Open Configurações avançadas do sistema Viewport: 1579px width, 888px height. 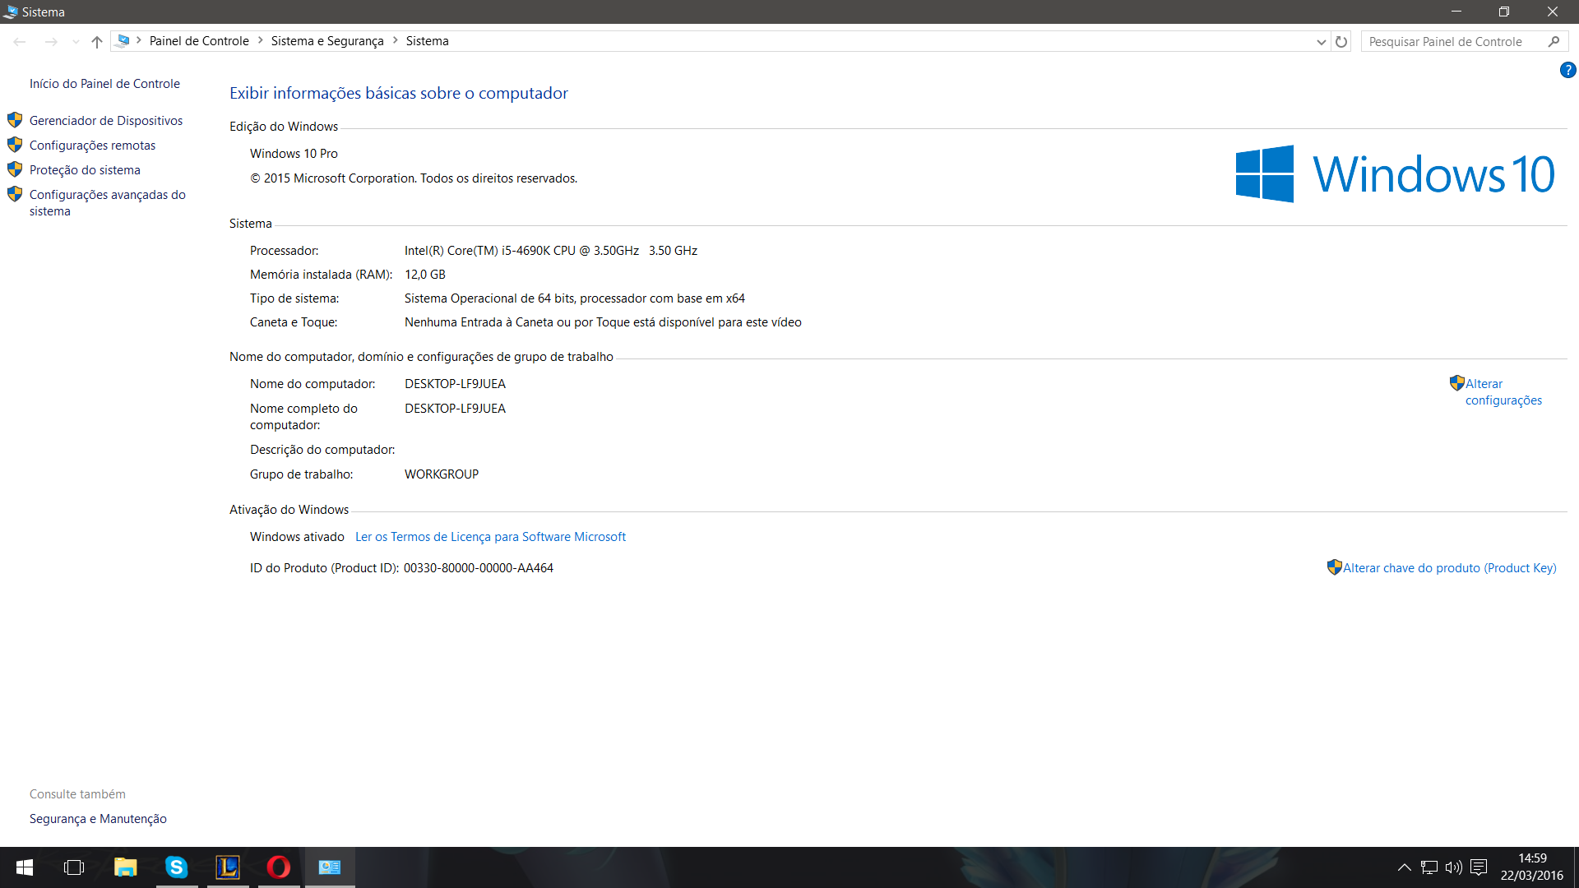pyautogui.click(x=107, y=202)
